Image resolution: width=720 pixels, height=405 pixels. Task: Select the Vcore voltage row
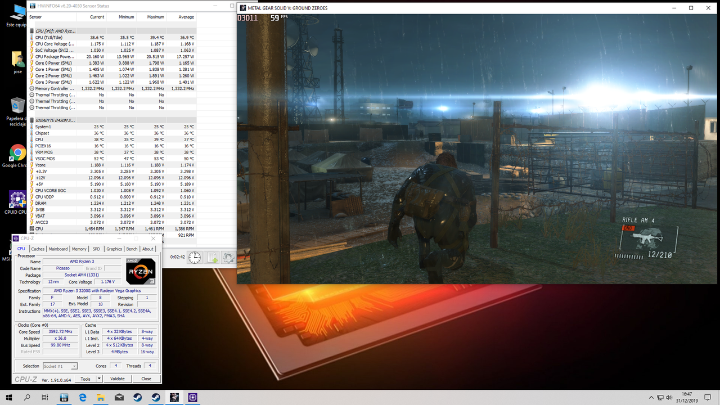[x=112, y=165]
